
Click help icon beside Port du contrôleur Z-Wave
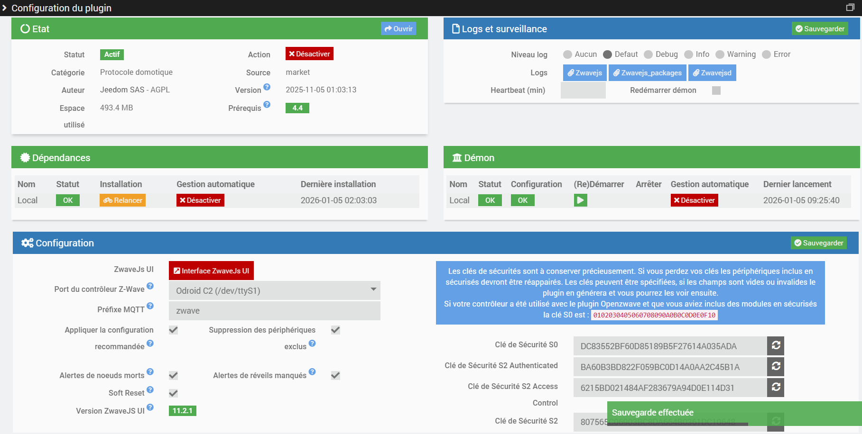click(x=150, y=286)
